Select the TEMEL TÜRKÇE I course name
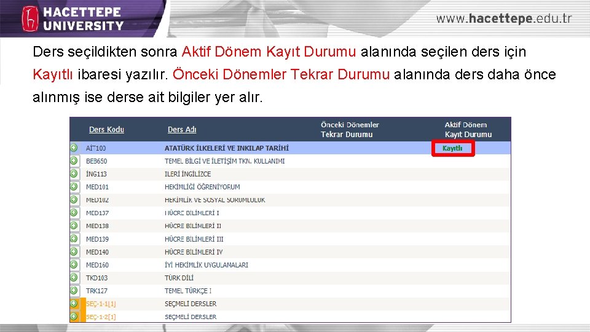This screenshot has width=590, height=332. (x=188, y=291)
